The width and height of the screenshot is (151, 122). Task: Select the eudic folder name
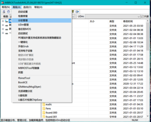click(49, 104)
